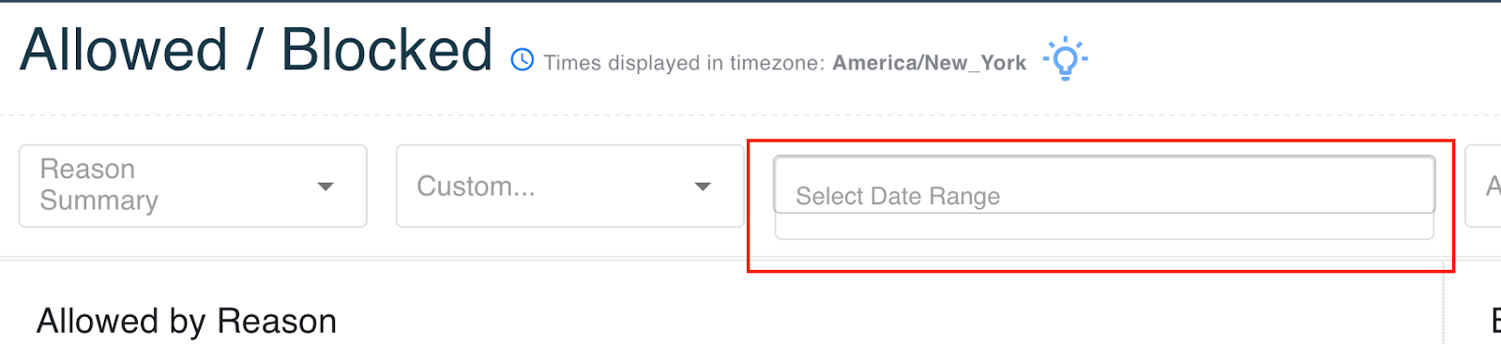Click the cut-off heading right of Allowed by Reason
1501x344 pixels.
(1495, 322)
